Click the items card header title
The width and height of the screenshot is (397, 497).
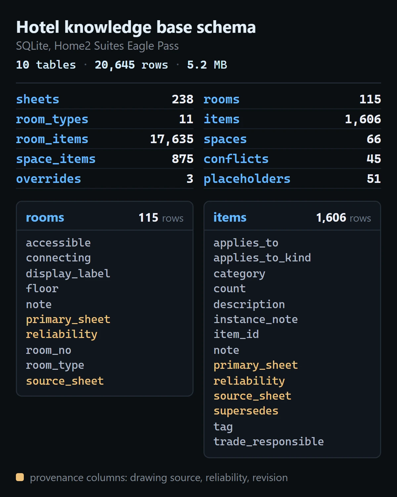pos(230,218)
